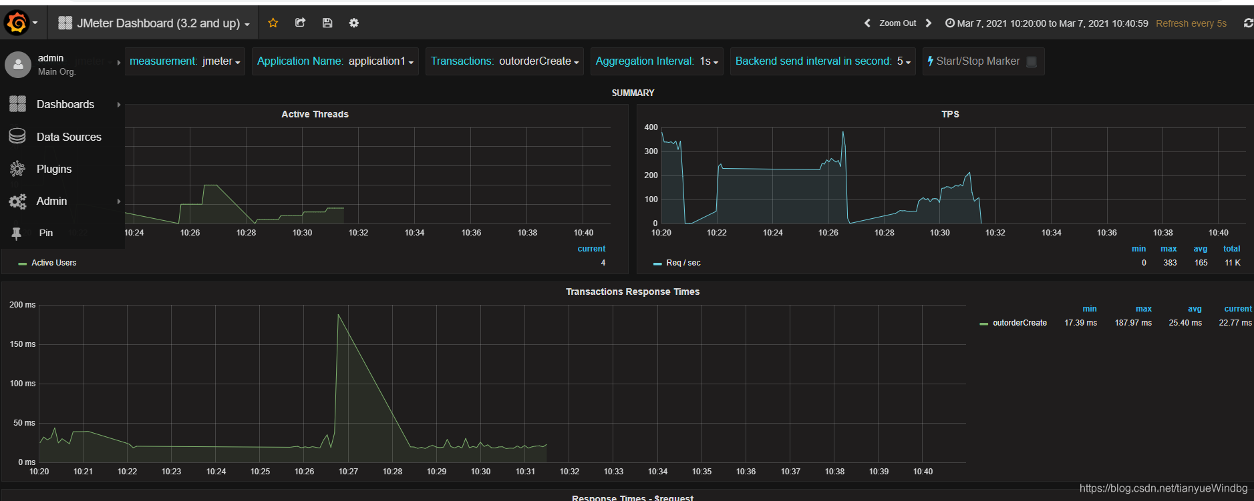Toggle the Start/Stop Marker checkbox
Screen dimensions: 1254x501
(x=1032, y=61)
